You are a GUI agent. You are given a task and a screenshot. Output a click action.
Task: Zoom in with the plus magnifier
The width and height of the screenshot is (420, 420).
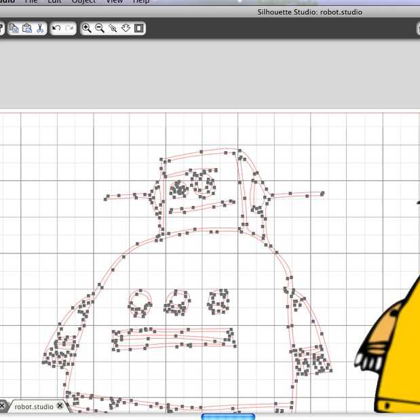tap(86, 28)
